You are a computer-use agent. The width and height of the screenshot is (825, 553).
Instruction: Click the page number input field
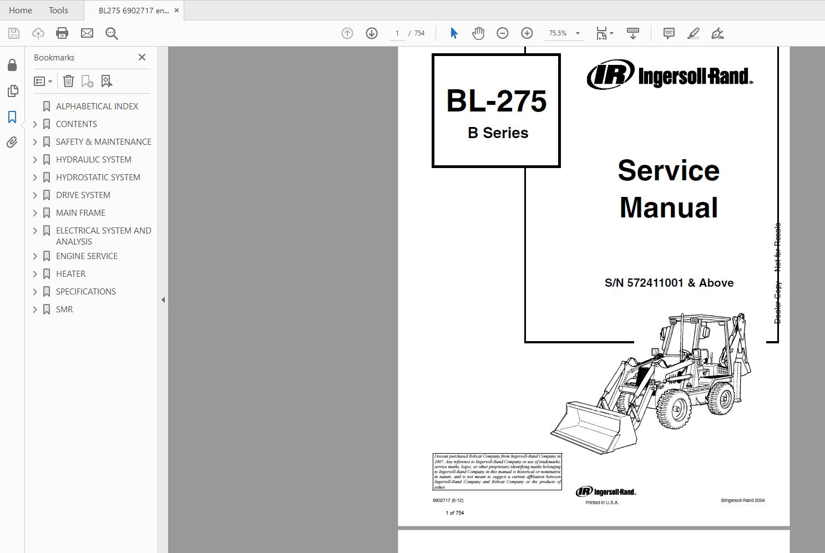pyautogui.click(x=397, y=33)
